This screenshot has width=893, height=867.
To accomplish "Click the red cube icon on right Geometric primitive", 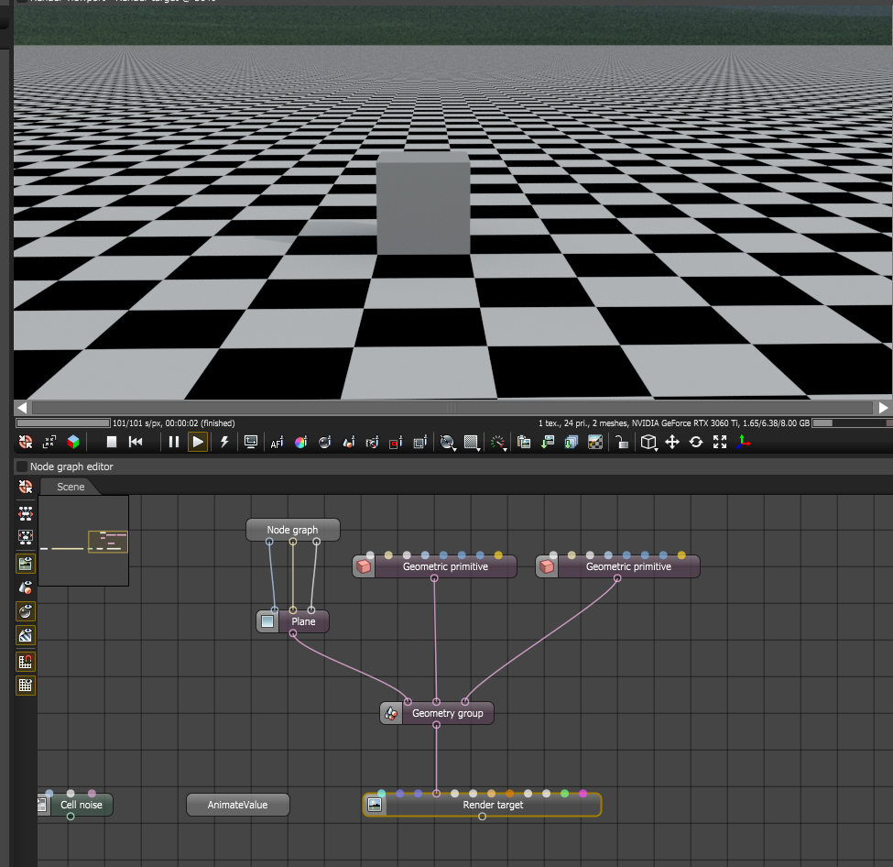I will pos(548,566).
